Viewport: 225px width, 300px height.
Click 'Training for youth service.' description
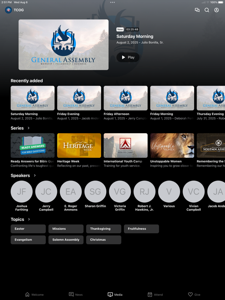pyautogui.click(x=122, y=166)
